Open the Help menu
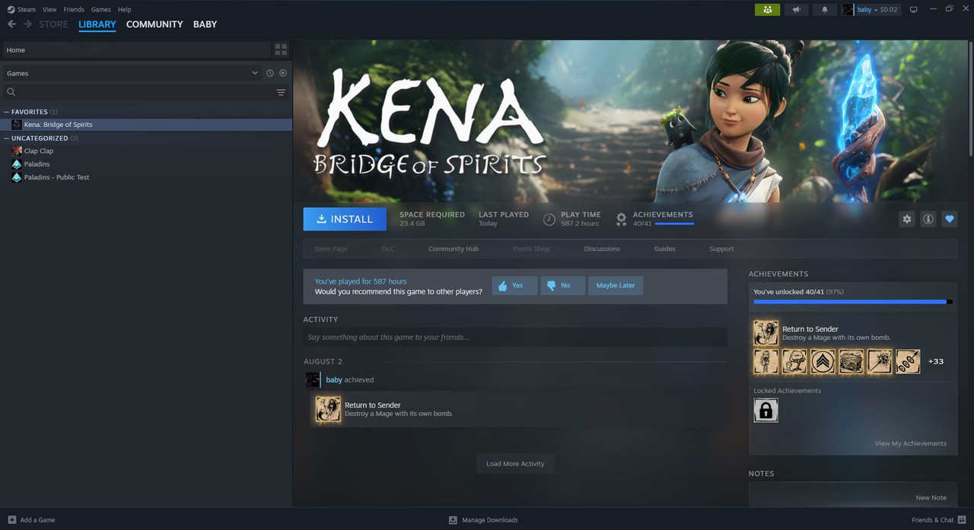The width and height of the screenshot is (974, 530). pos(124,9)
